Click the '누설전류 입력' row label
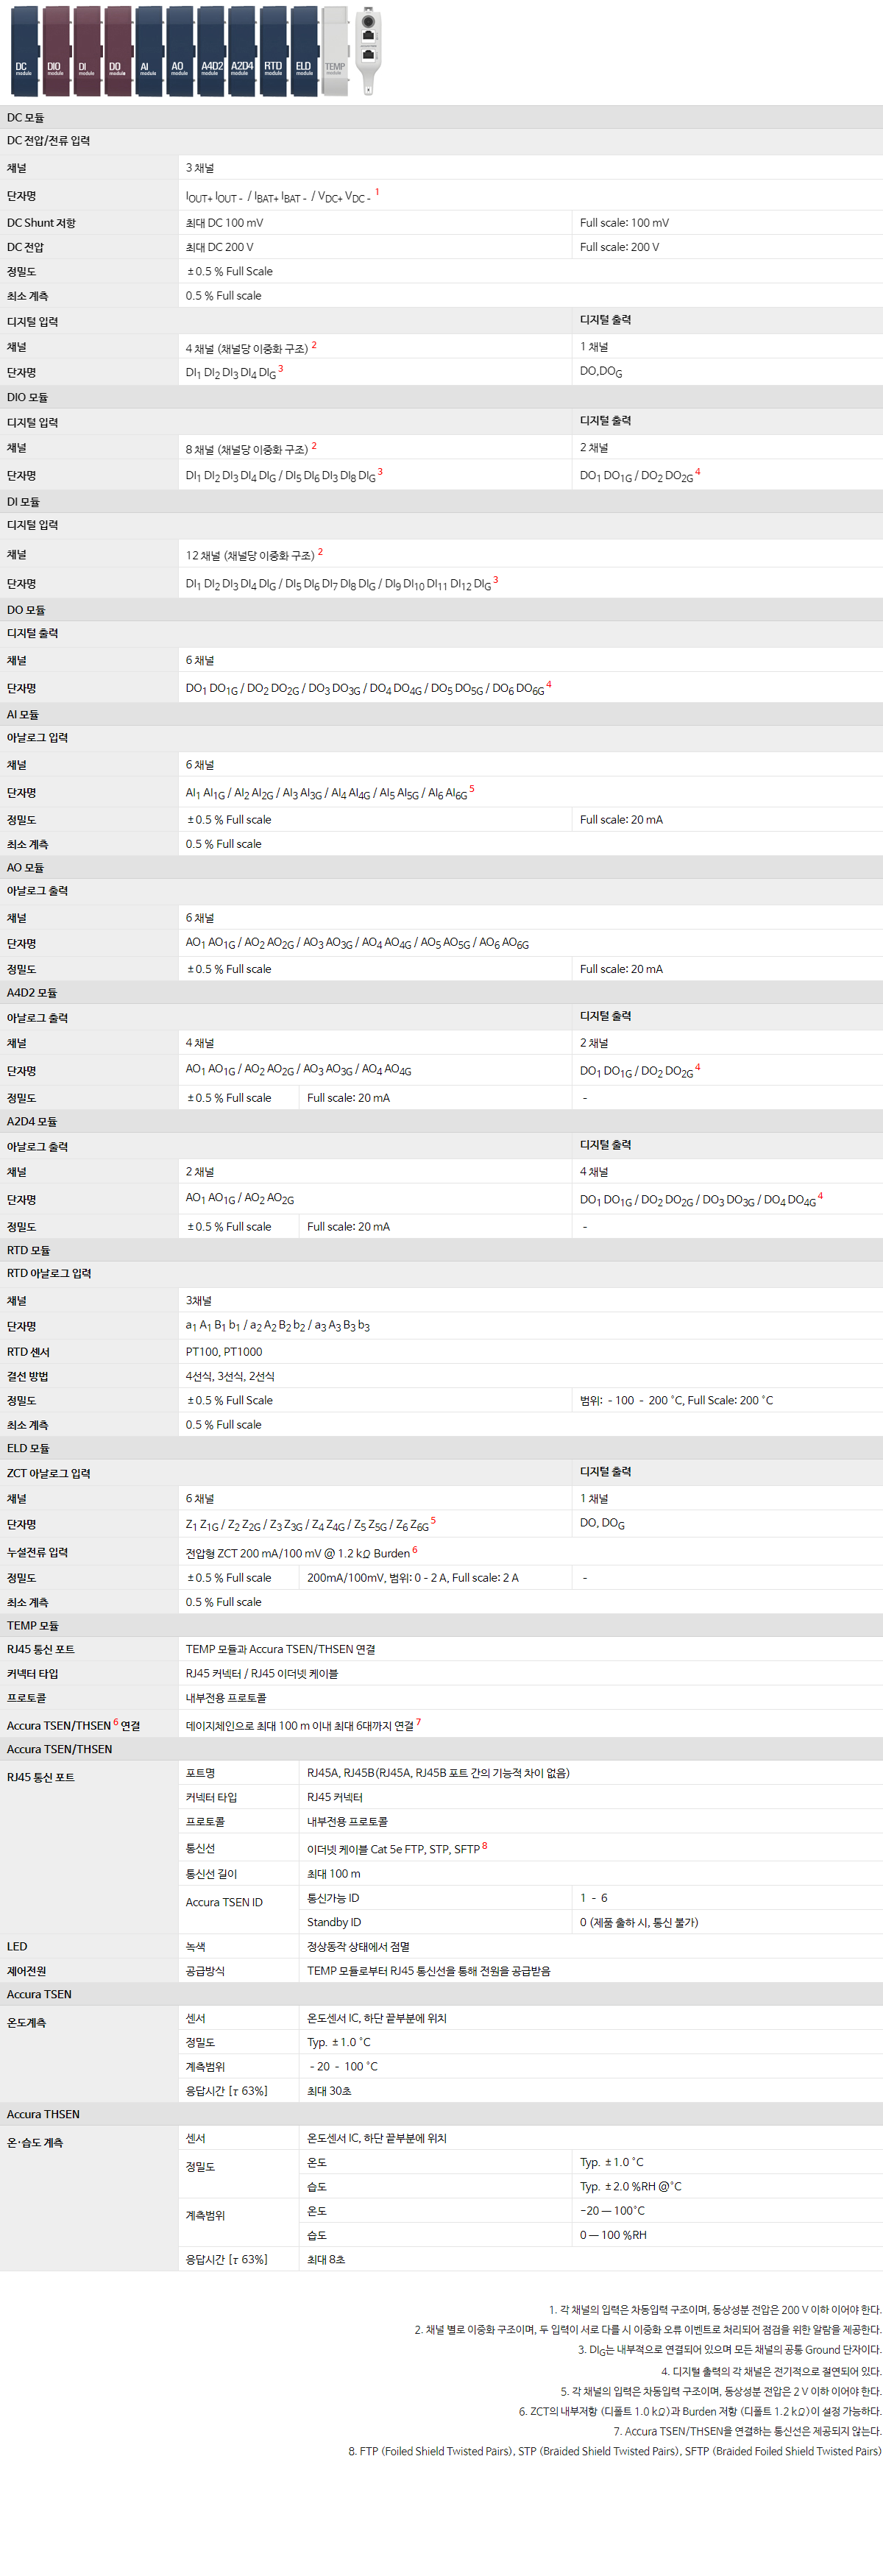883x2576 pixels. tap(37, 1553)
